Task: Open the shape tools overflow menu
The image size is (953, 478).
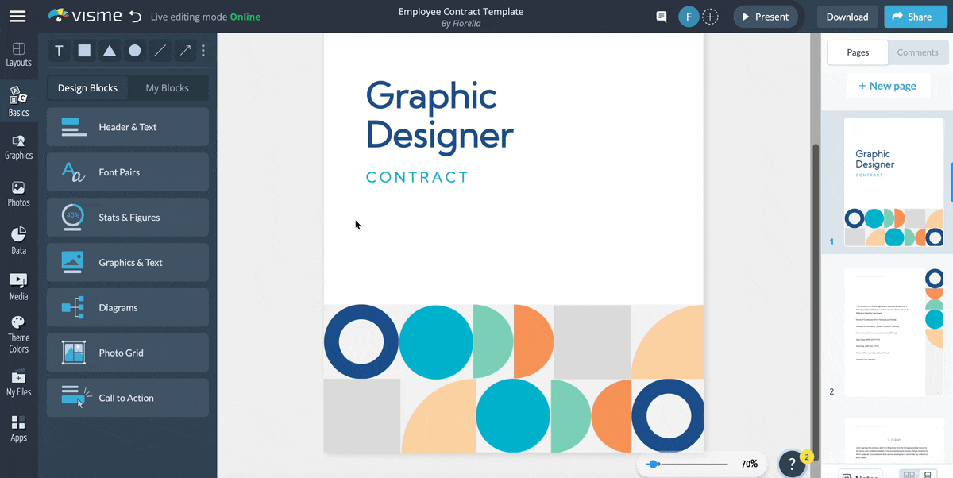Action: point(204,50)
